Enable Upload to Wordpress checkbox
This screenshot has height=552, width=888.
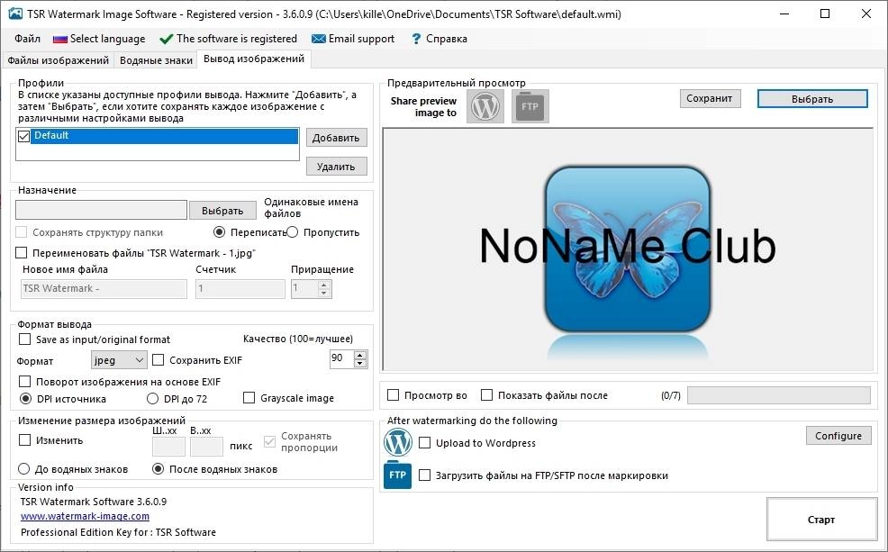pyautogui.click(x=425, y=443)
